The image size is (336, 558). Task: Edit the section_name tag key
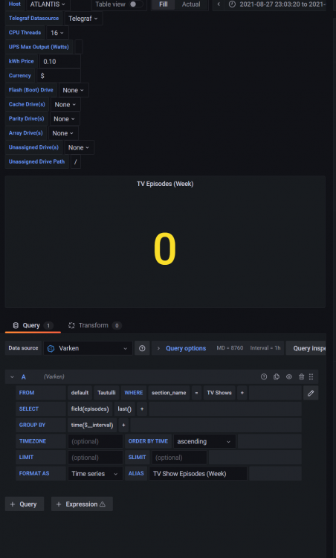click(169, 393)
